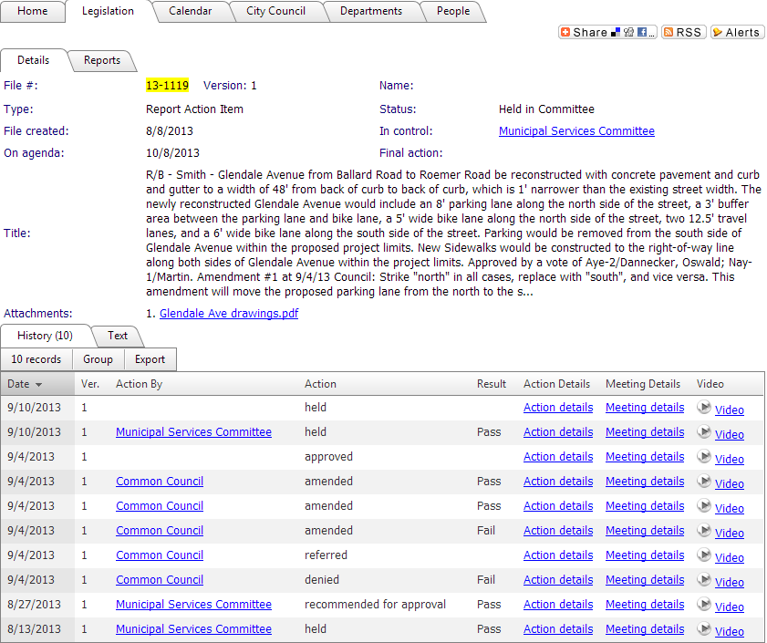Open Common Council link in denied row
This screenshot has height=643, width=767.
pyautogui.click(x=160, y=580)
